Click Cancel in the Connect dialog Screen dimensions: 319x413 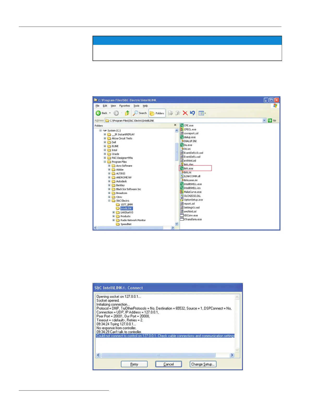point(169,364)
